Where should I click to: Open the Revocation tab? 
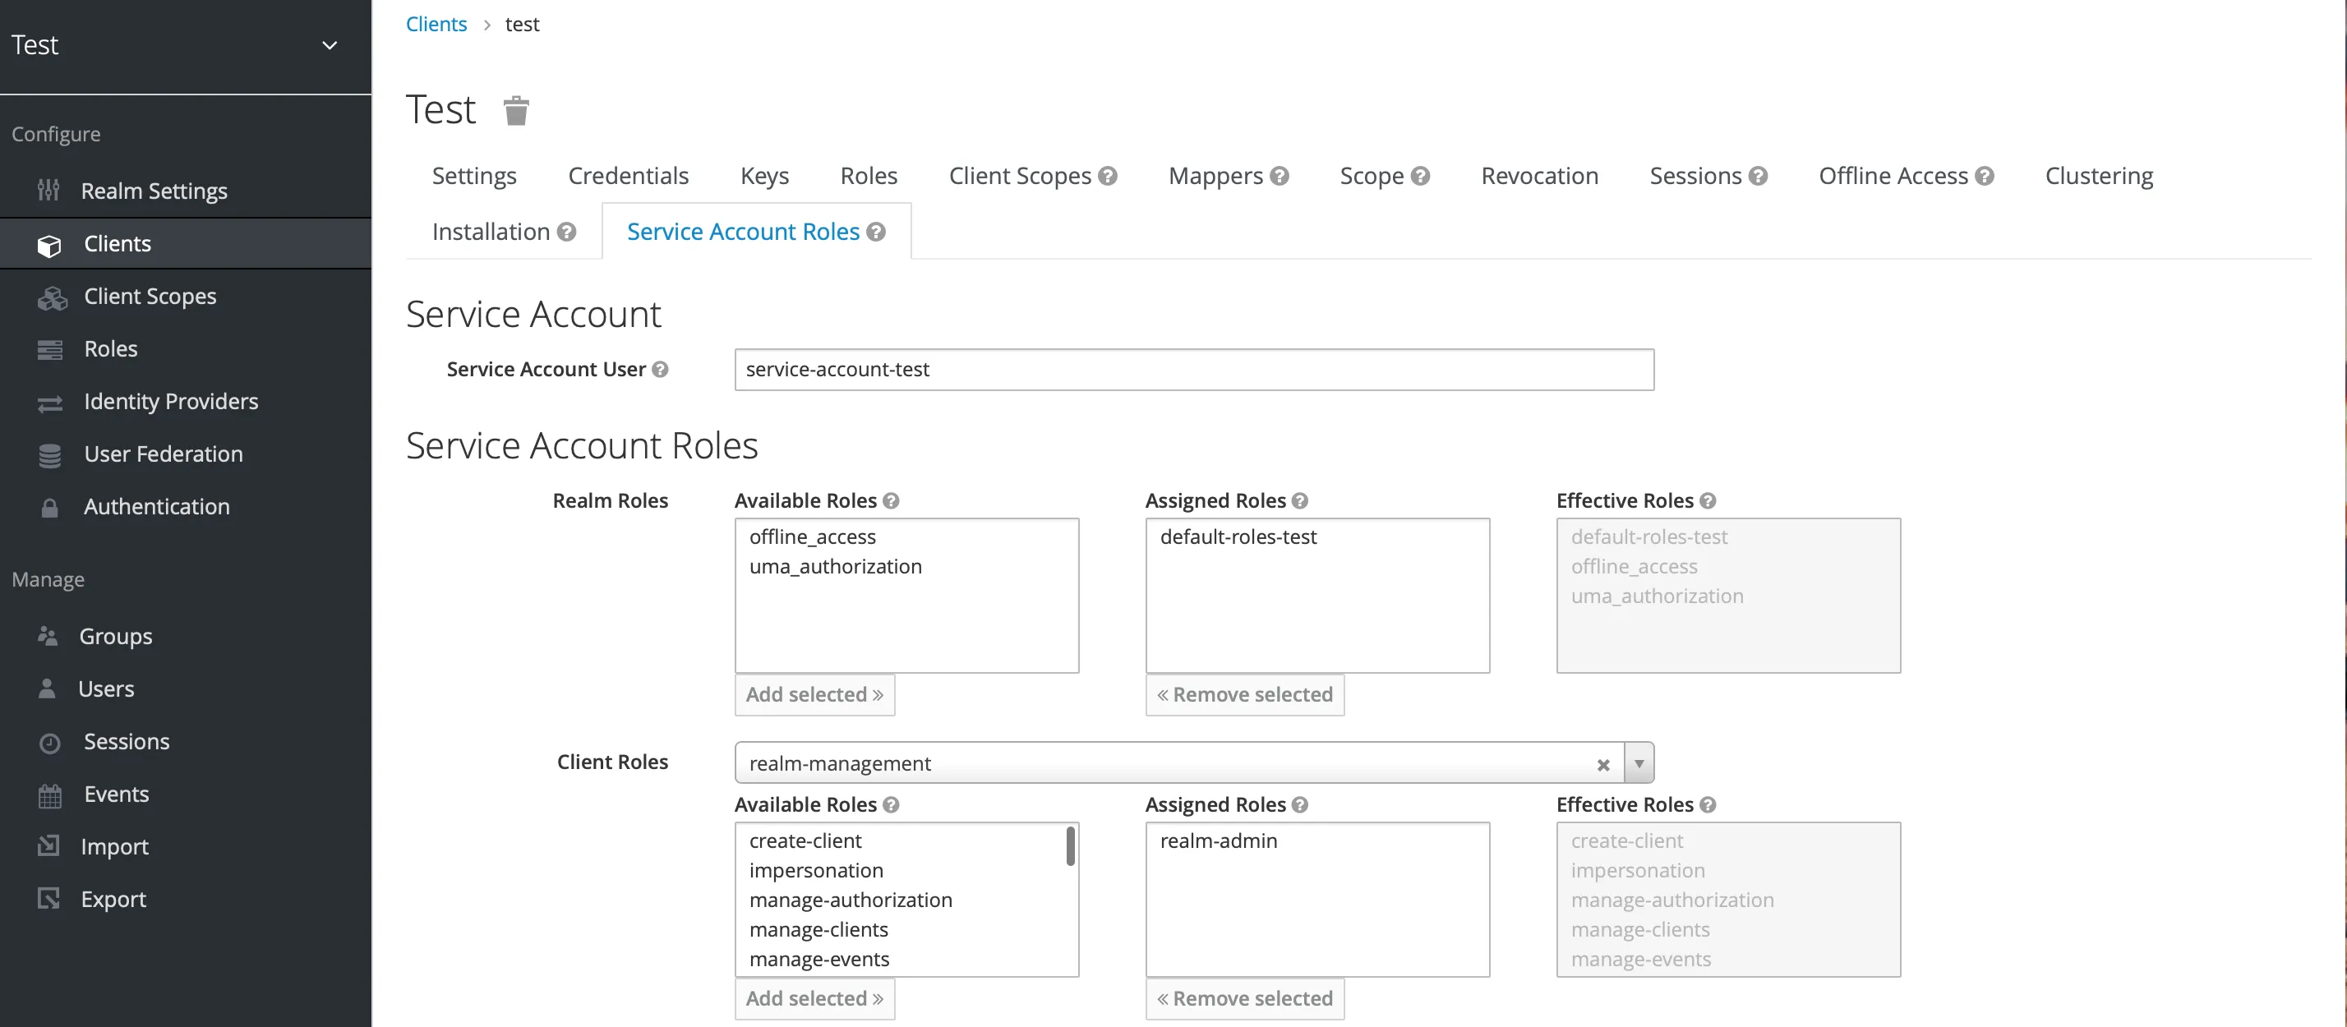[x=1539, y=176]
